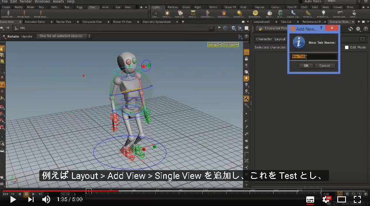Skip to next YouTube video
This screenshot has height=206, width=370.
pos(31,199)
